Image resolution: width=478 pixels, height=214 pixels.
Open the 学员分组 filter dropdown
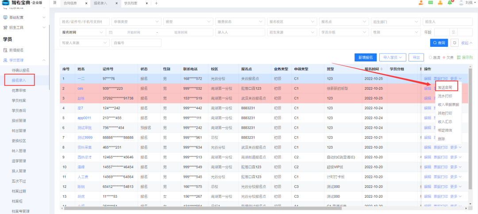point(343,32)
